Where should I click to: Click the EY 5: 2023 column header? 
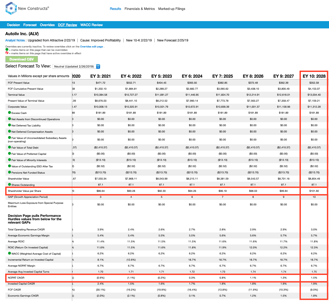[162, 76]
